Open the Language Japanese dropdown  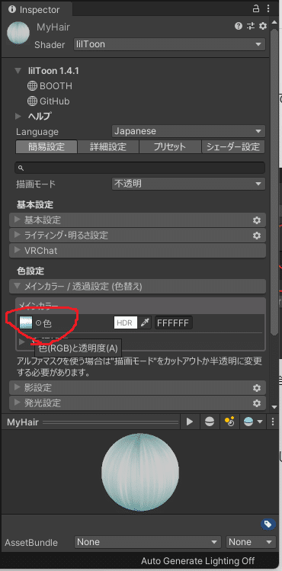coord(188,131)
